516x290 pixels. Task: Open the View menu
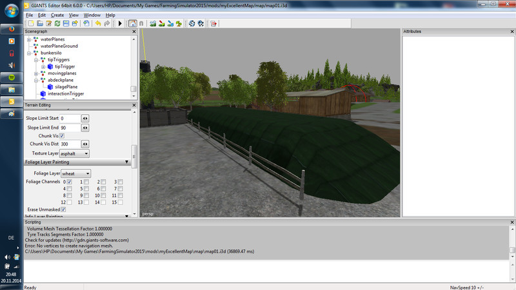(74, 15)
